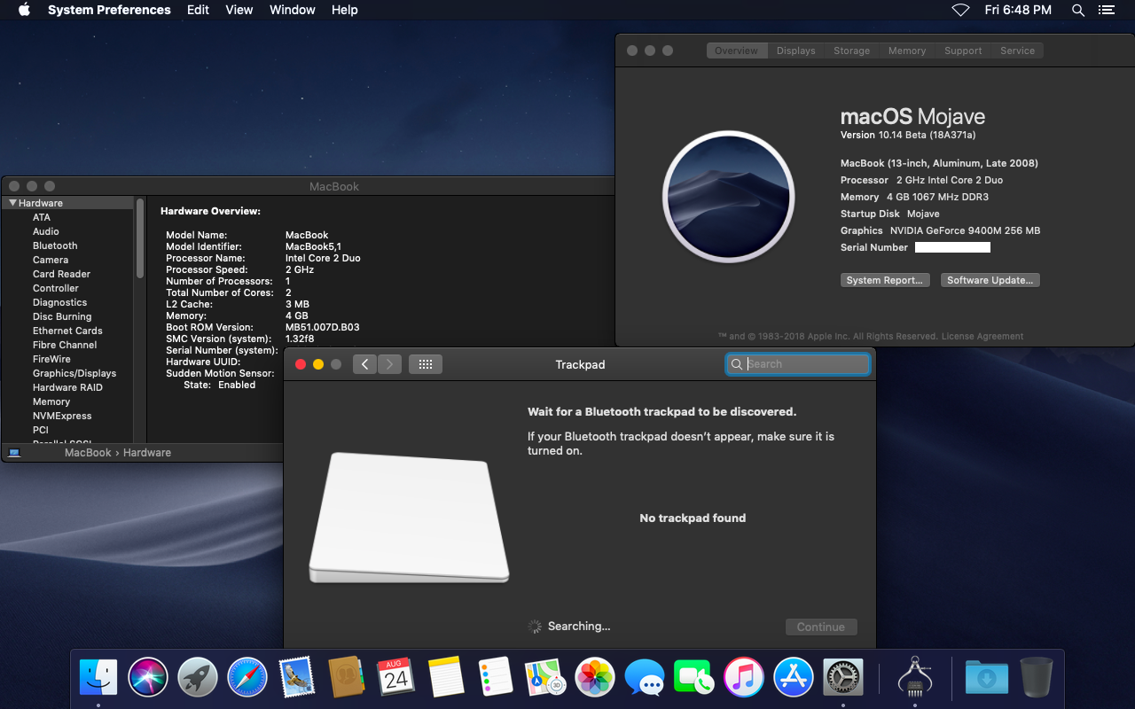Open Messages chat bubble icon
Viewport: 1135px width, 709px height.
(645, 678)
